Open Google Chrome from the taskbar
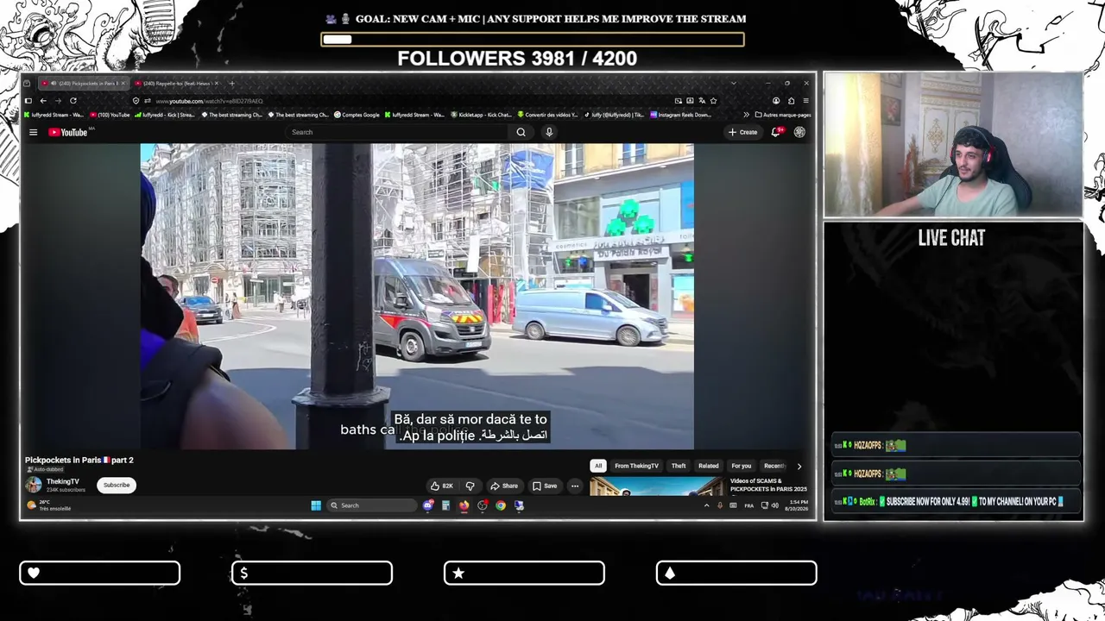This screenshot has height=621, width=1105. tap(501, 505)
